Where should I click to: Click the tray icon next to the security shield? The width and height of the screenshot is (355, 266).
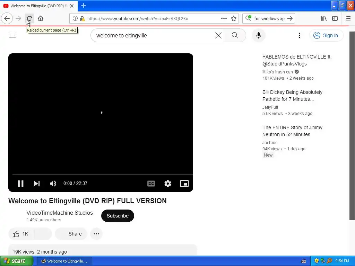[323, 261]
